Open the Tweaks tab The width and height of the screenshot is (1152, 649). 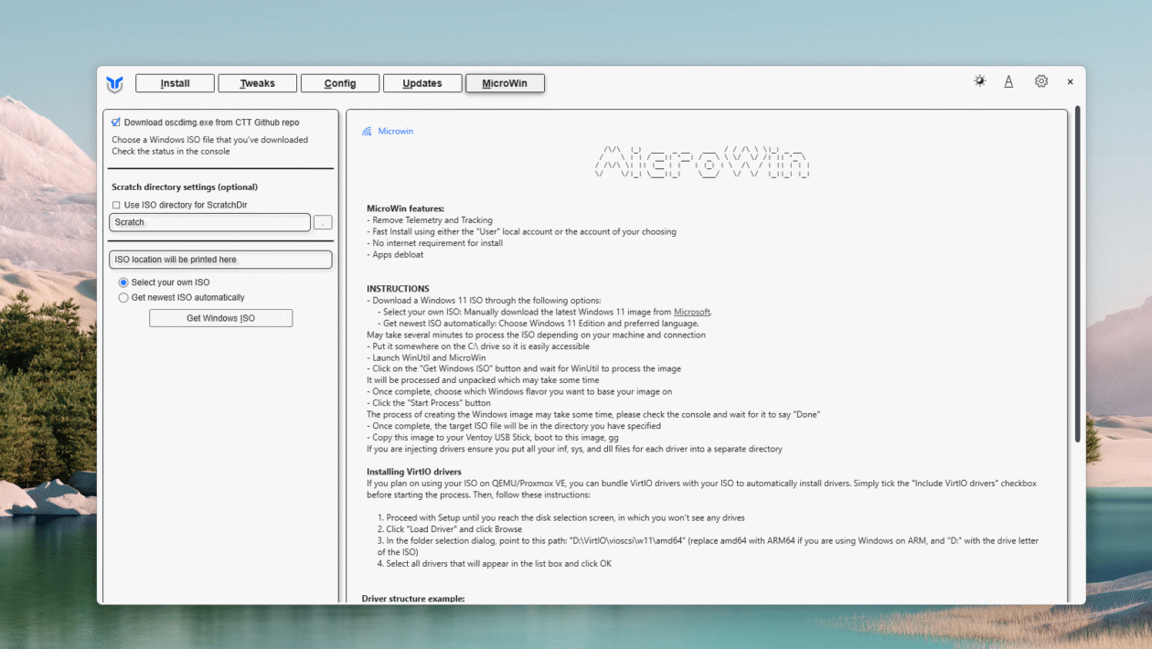257,83
